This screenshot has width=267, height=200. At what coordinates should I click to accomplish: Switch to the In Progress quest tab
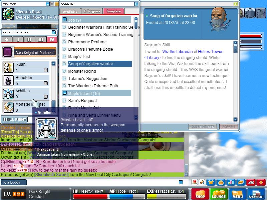coord(91,11)
